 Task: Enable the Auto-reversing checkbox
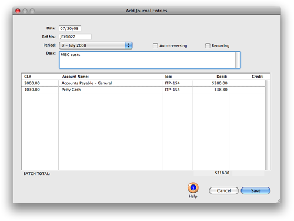coord(155,45)
